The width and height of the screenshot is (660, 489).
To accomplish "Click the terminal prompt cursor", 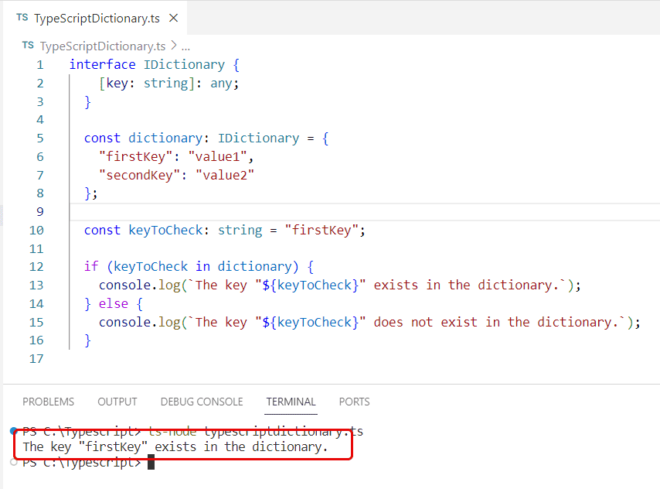I will click(151, 463).
